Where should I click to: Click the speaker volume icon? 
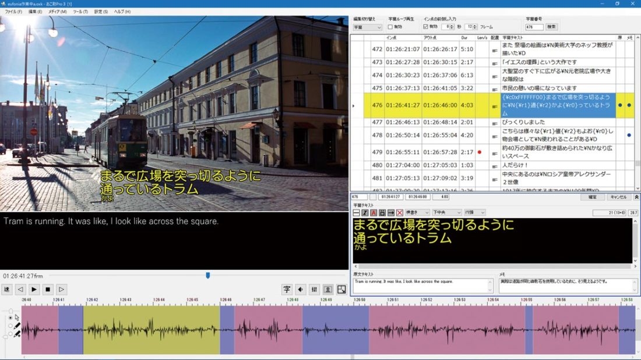pos(301,289)
